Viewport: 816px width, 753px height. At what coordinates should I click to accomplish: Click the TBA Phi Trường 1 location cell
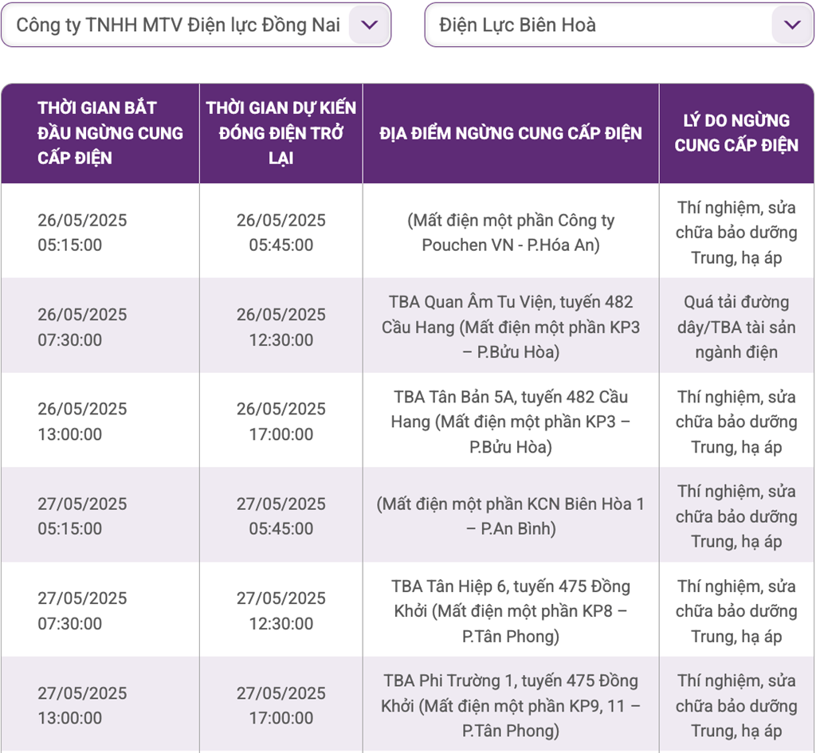(x=511, y=705)
